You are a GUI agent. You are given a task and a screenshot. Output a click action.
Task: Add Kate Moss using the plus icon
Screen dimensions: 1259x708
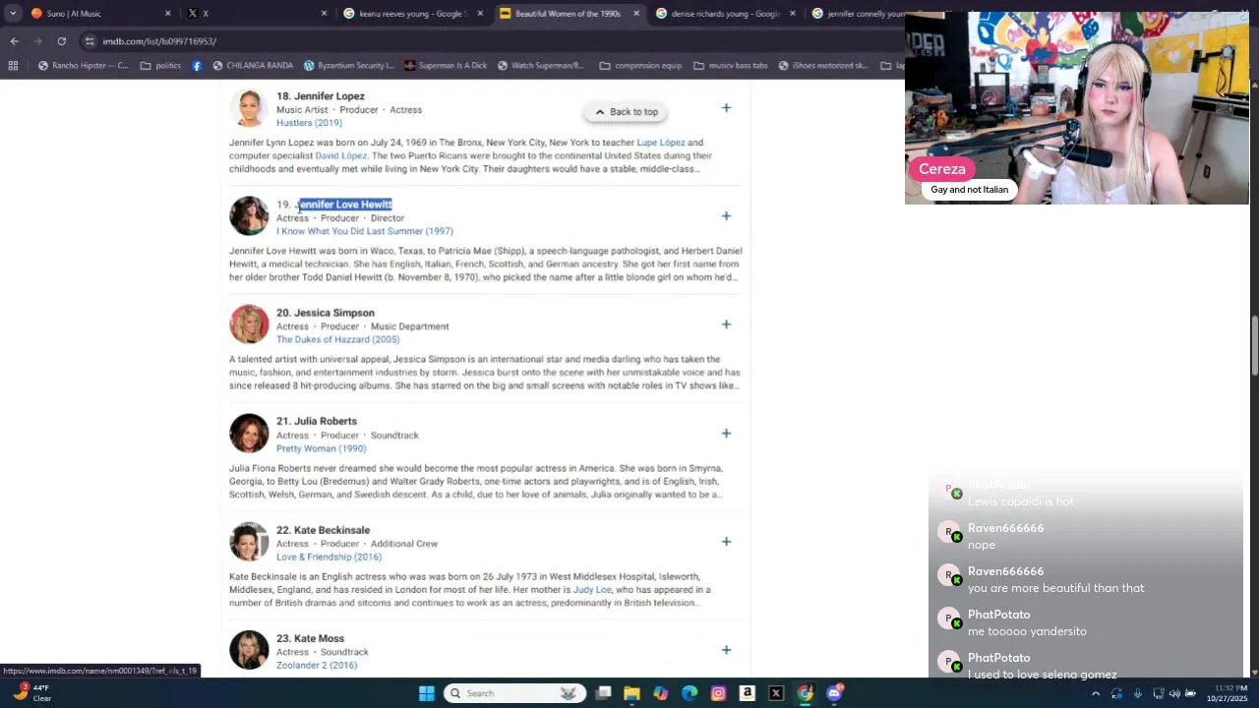726,650
